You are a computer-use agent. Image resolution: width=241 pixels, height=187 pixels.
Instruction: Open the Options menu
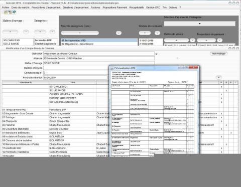click(x=173, y=8)
